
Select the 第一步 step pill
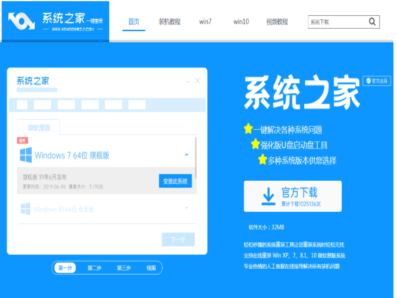pyautogui.click(x=65, y=267)
